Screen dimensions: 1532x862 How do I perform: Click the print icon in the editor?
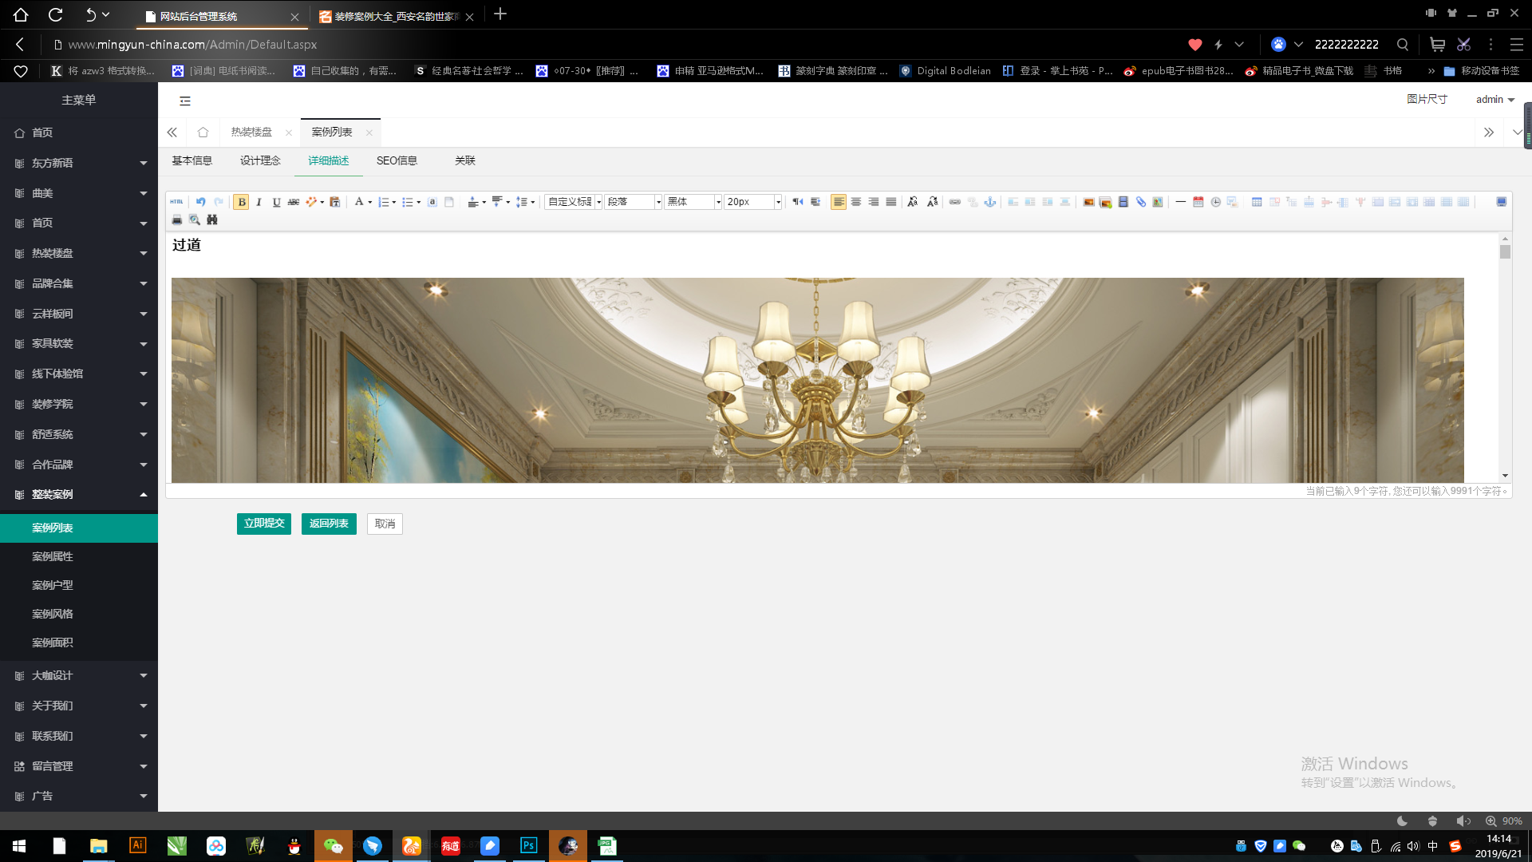[176, 219]
